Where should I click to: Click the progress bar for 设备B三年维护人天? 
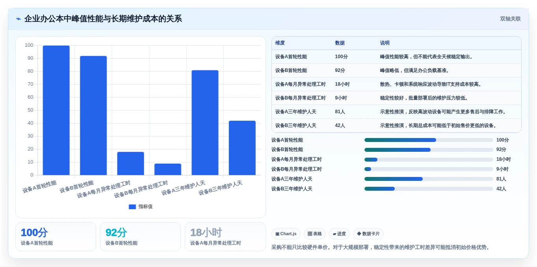point(429,189)
